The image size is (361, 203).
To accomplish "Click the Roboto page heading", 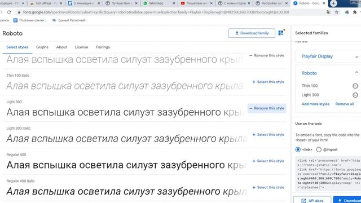I will (x=12, y=33).
